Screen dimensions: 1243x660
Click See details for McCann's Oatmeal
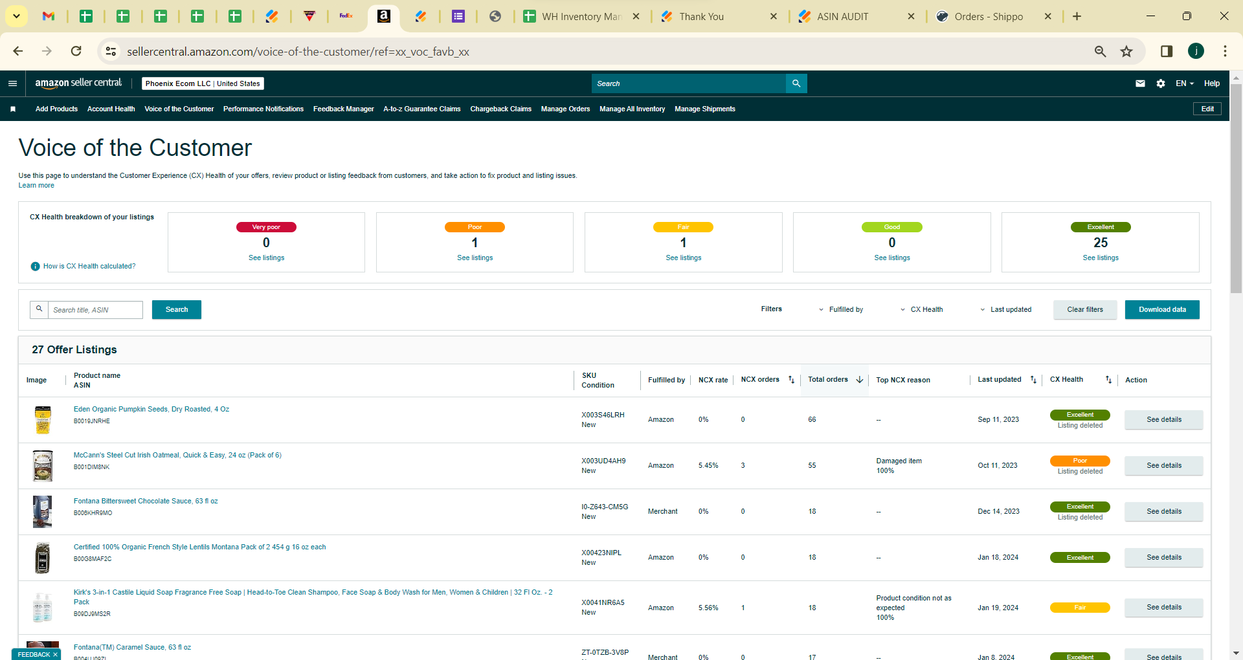point(1164,465)
